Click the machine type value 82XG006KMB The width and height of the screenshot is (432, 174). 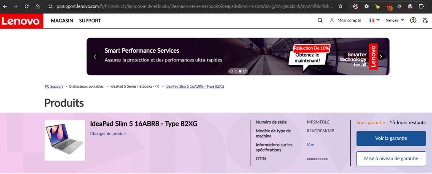click(321, 131)
